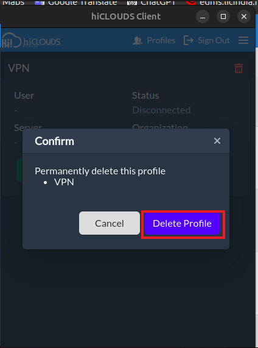Select the Sign Out text link
Screen dimensions: 258x348
coord(214,40)
